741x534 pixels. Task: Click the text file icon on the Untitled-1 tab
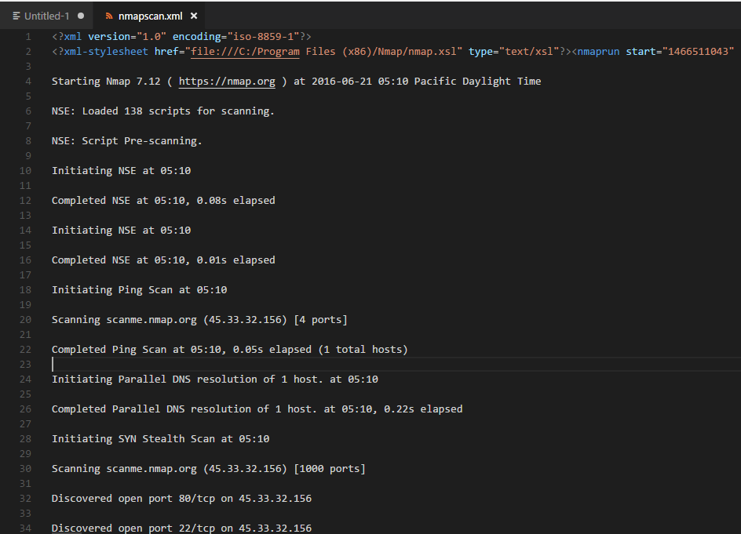point(16,16)
